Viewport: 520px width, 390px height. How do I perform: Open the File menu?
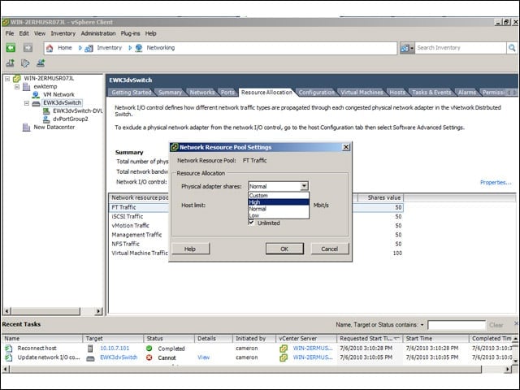tap(10, 33)
